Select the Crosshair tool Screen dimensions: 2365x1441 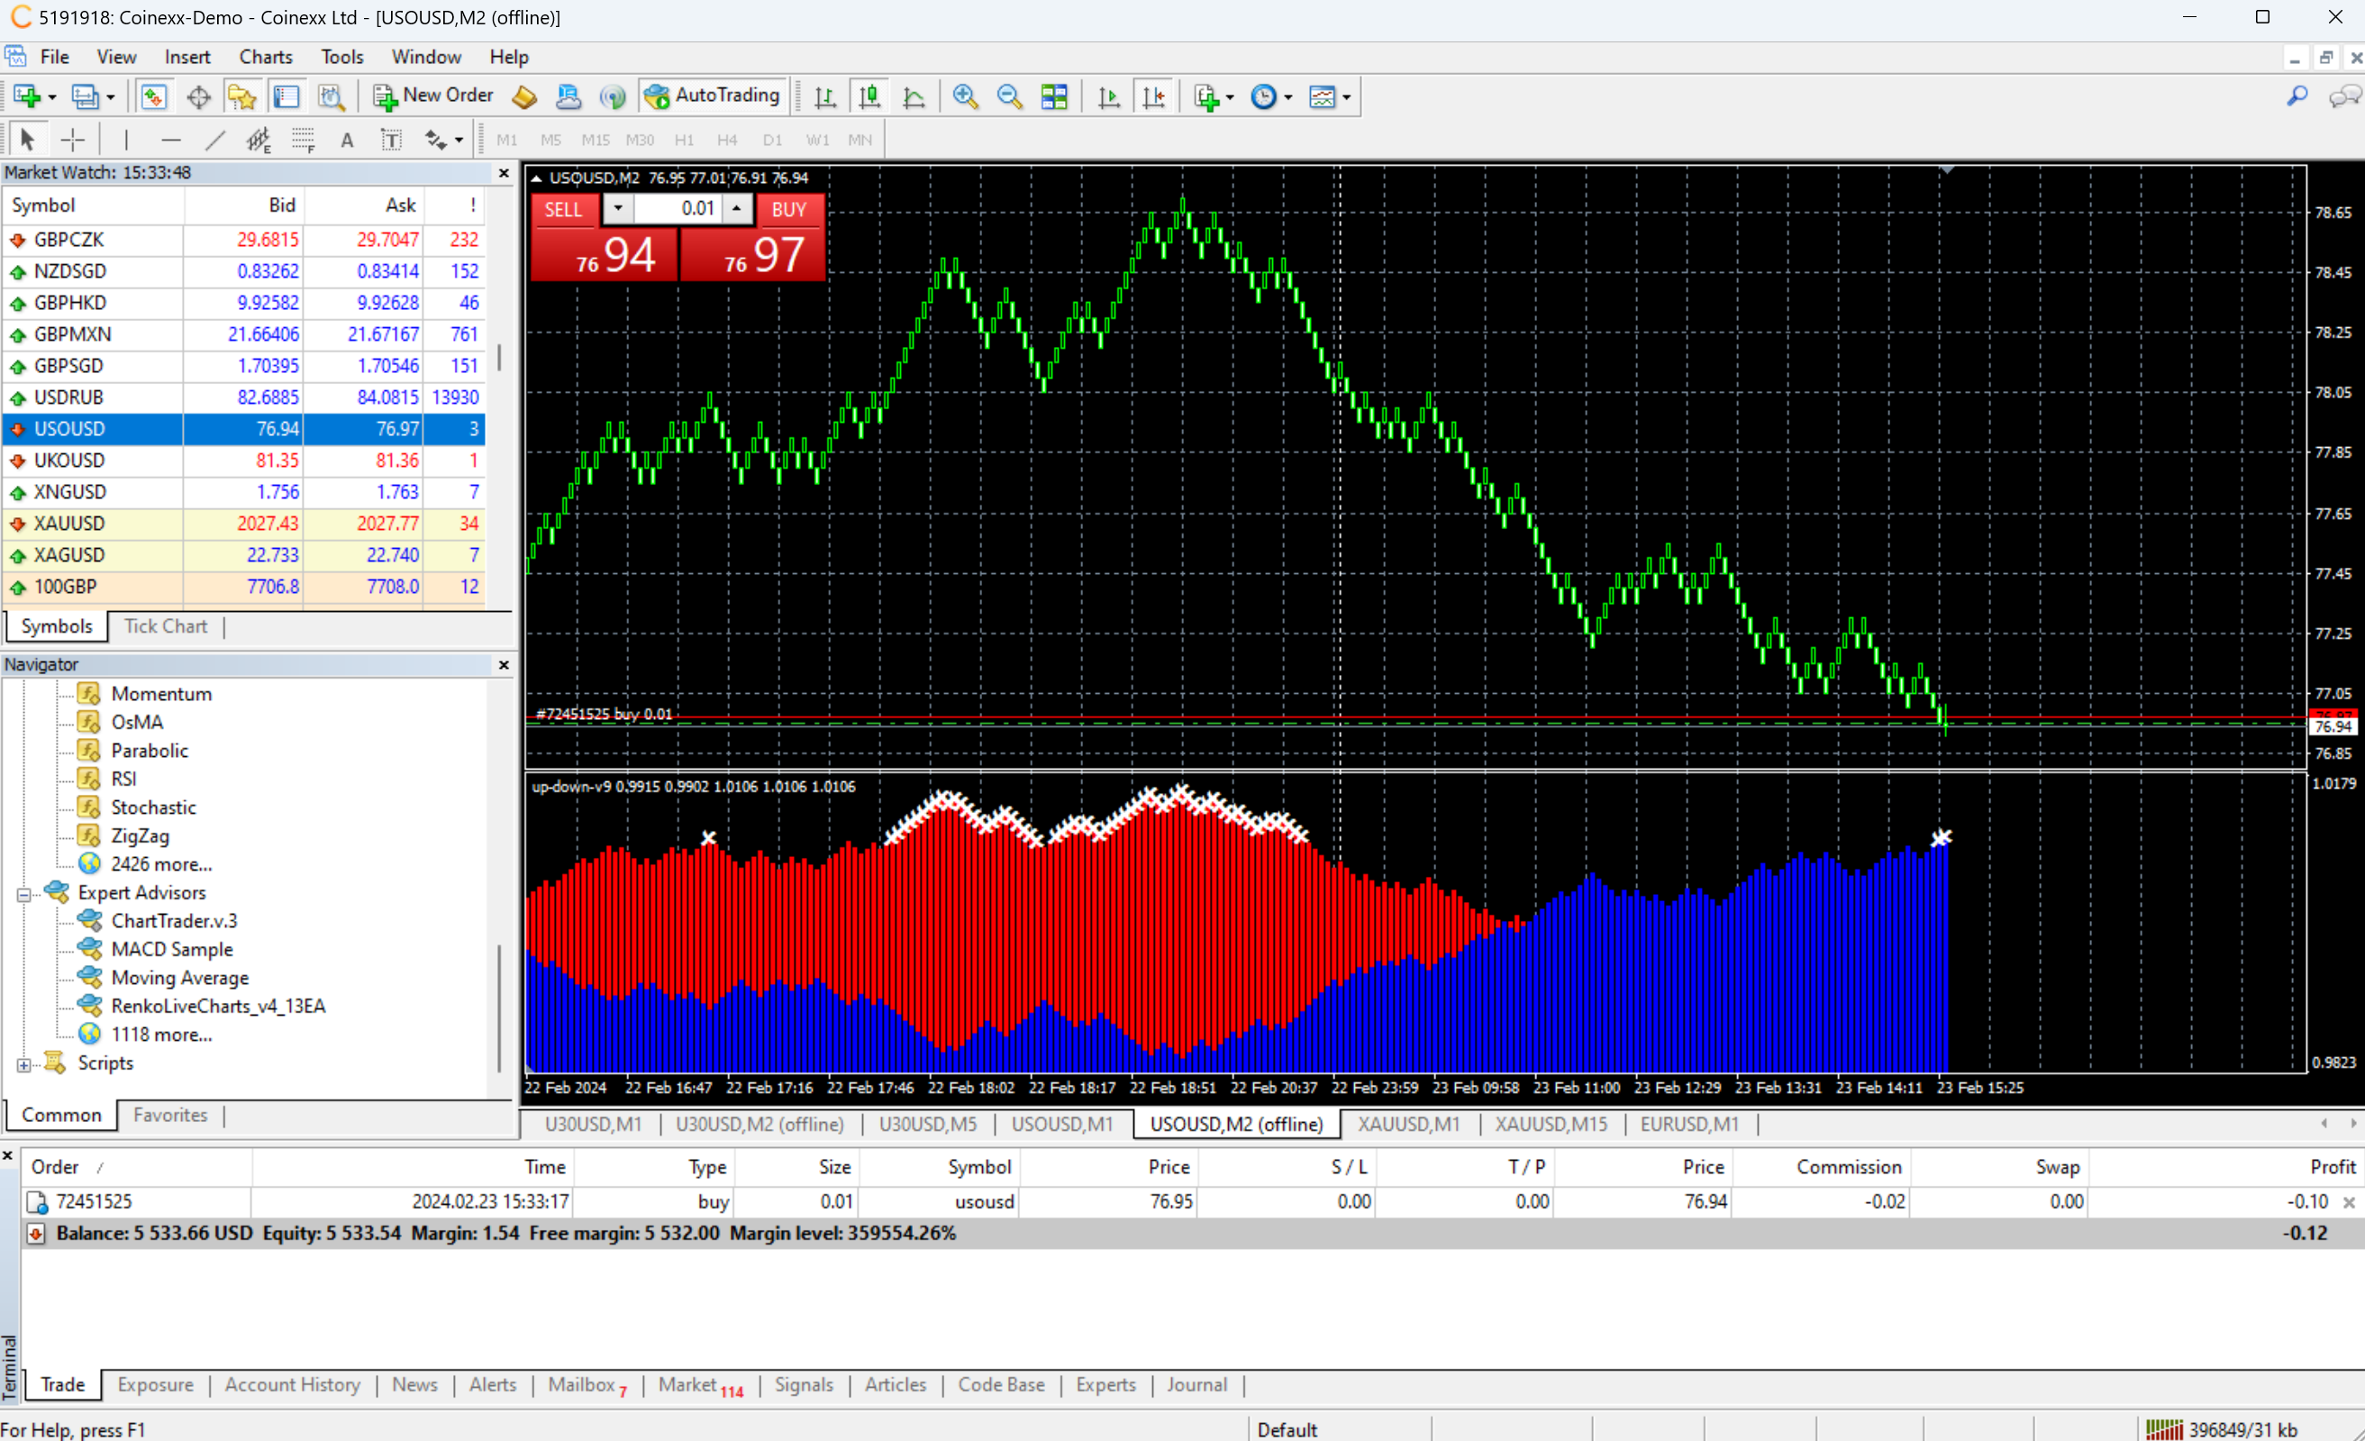(73, 141)
